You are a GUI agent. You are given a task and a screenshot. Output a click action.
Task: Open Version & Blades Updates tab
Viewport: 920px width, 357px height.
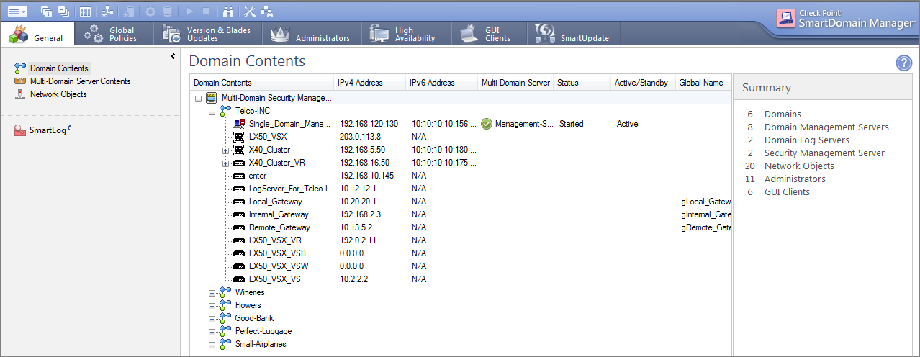[x=207, y=34]
